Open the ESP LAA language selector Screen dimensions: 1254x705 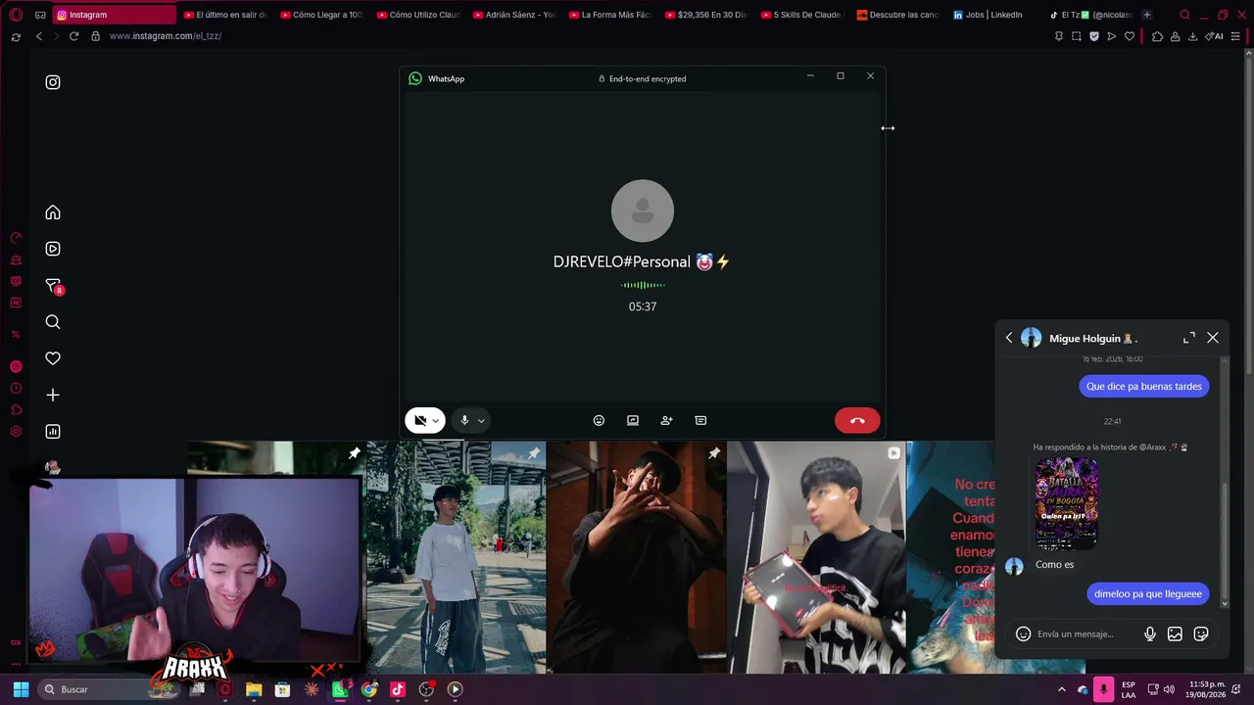click(x=1129, y=689)
